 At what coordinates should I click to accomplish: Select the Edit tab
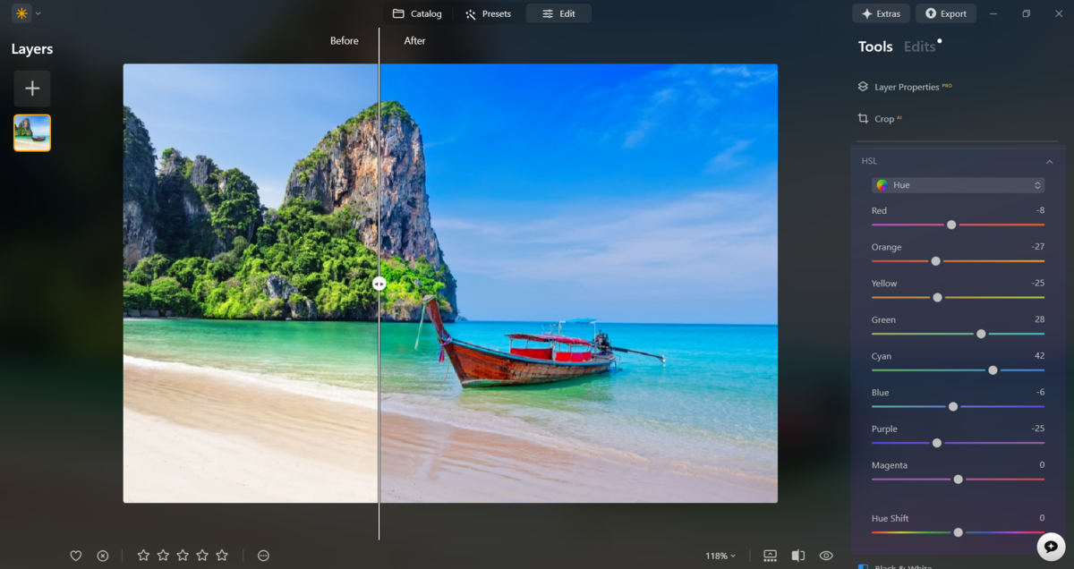point(558,13)
